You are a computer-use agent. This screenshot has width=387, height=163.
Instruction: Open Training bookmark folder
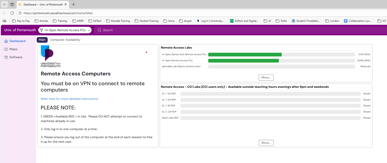[60, 21]
